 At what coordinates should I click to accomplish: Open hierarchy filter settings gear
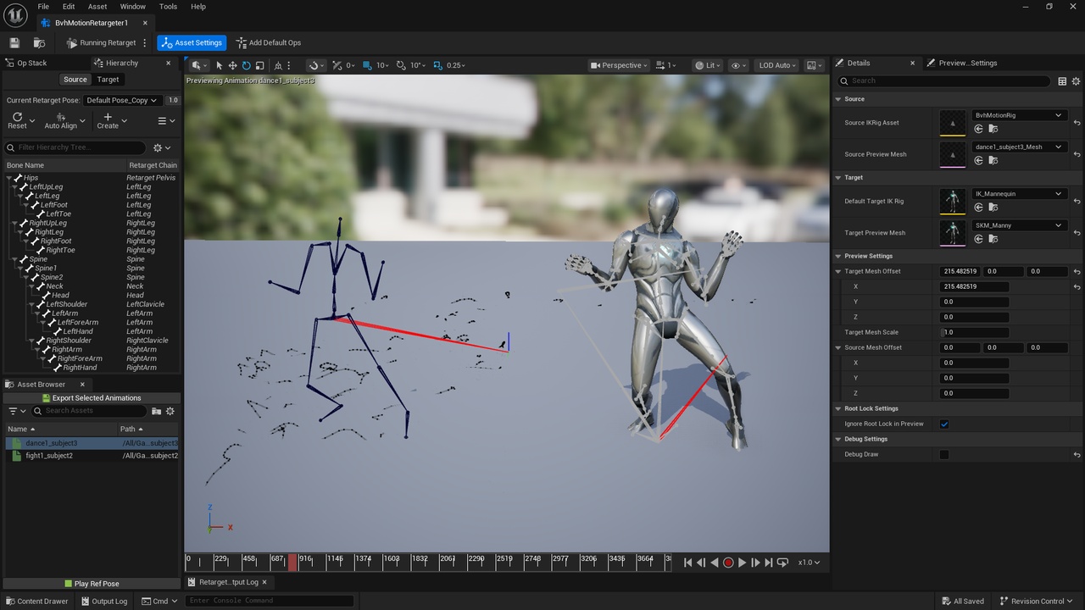[157, 147]
